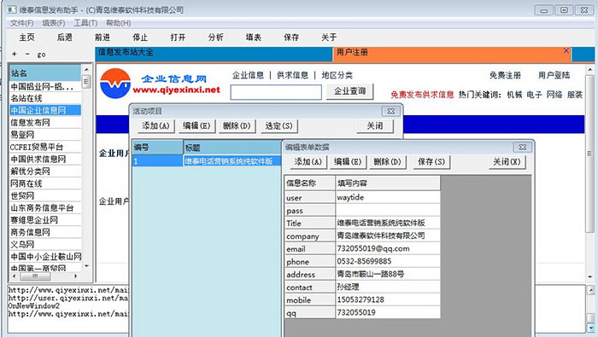This screenshot has height=337, width=598.
Task: Close the 用户注册 tab with its X
Action: point(566,50)
